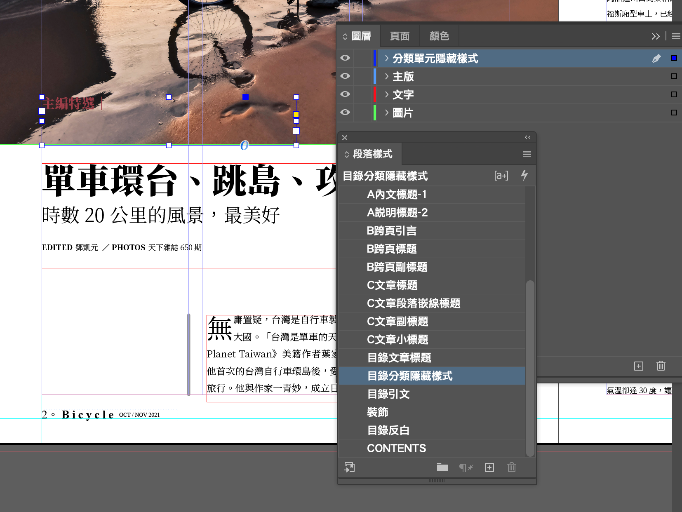682x512 pixels.
Task: Delete the selected layer with the trash icon
Action: click(661, 366)
